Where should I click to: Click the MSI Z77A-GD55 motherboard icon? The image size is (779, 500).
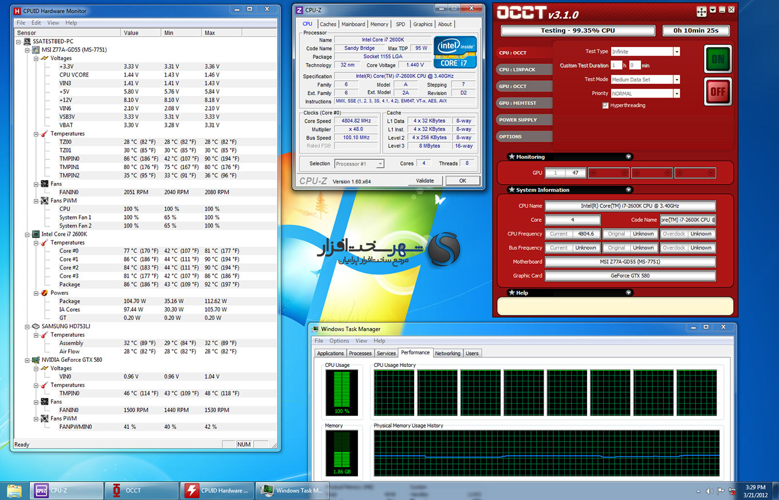pyautogui.click(x=36, y=50)
